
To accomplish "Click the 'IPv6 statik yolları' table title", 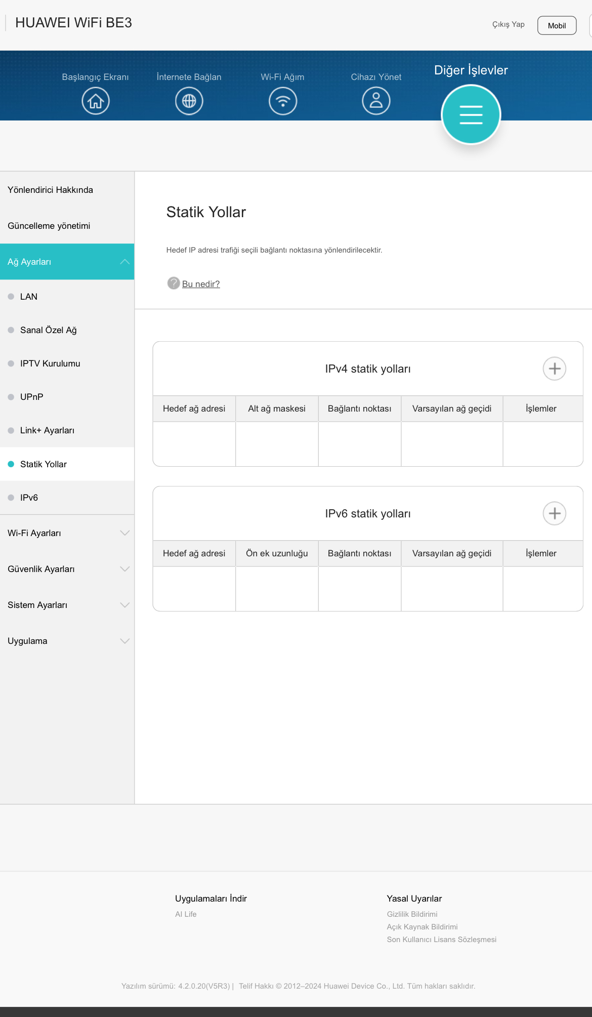I will click(x=368, y=514).
